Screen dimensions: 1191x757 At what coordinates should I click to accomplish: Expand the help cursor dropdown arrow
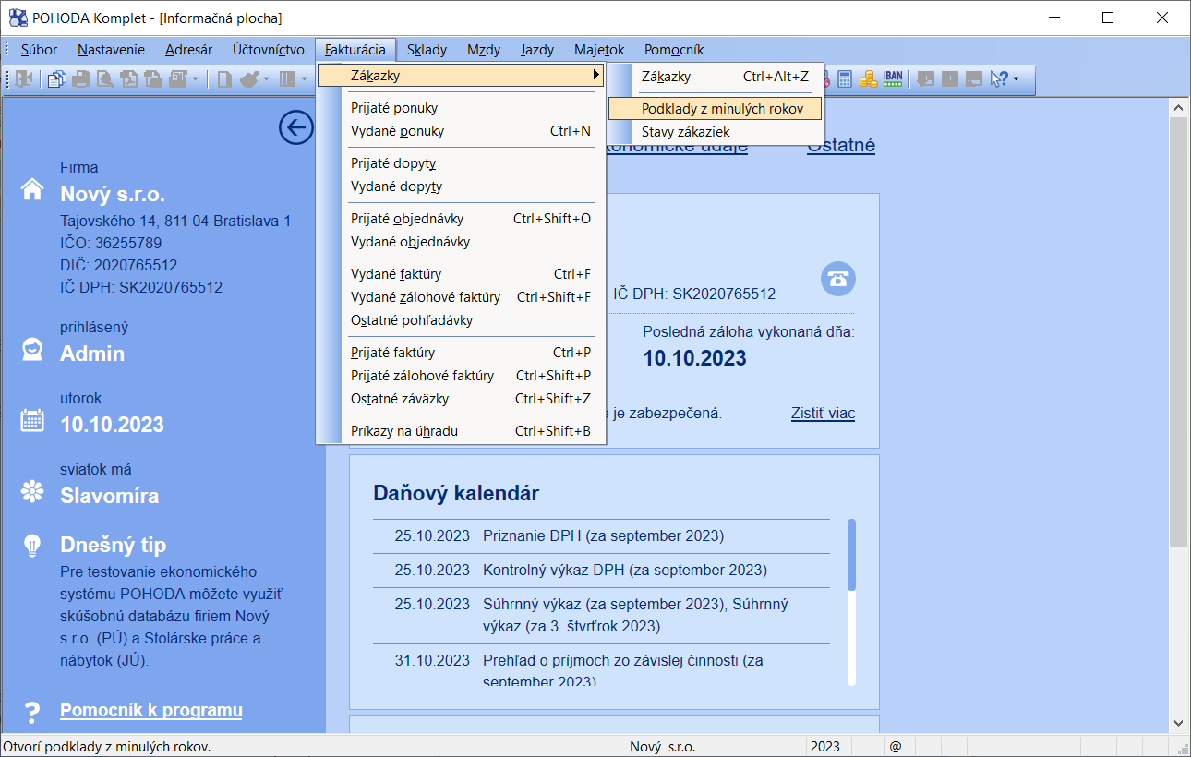point(1016,79)
